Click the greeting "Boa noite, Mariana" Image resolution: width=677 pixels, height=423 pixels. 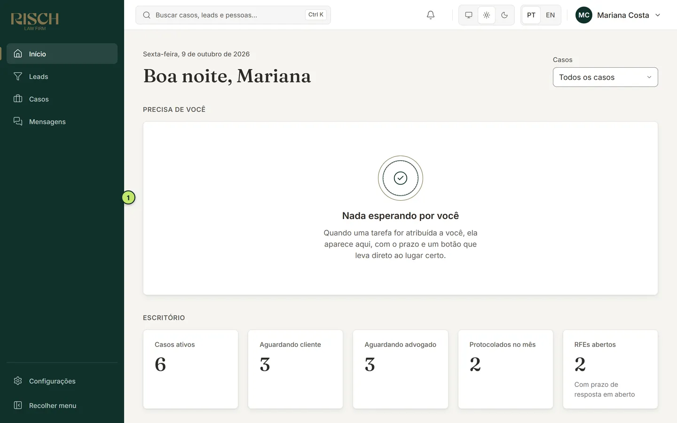tap(227, 76)
